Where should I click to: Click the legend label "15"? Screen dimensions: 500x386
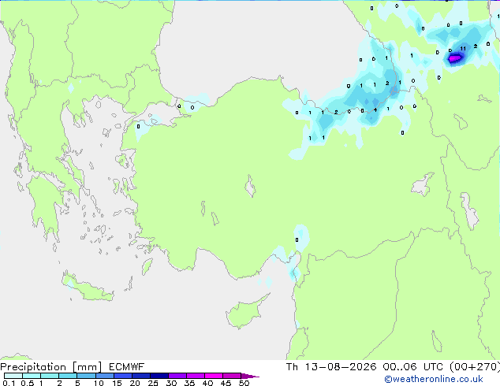point(117,383)
